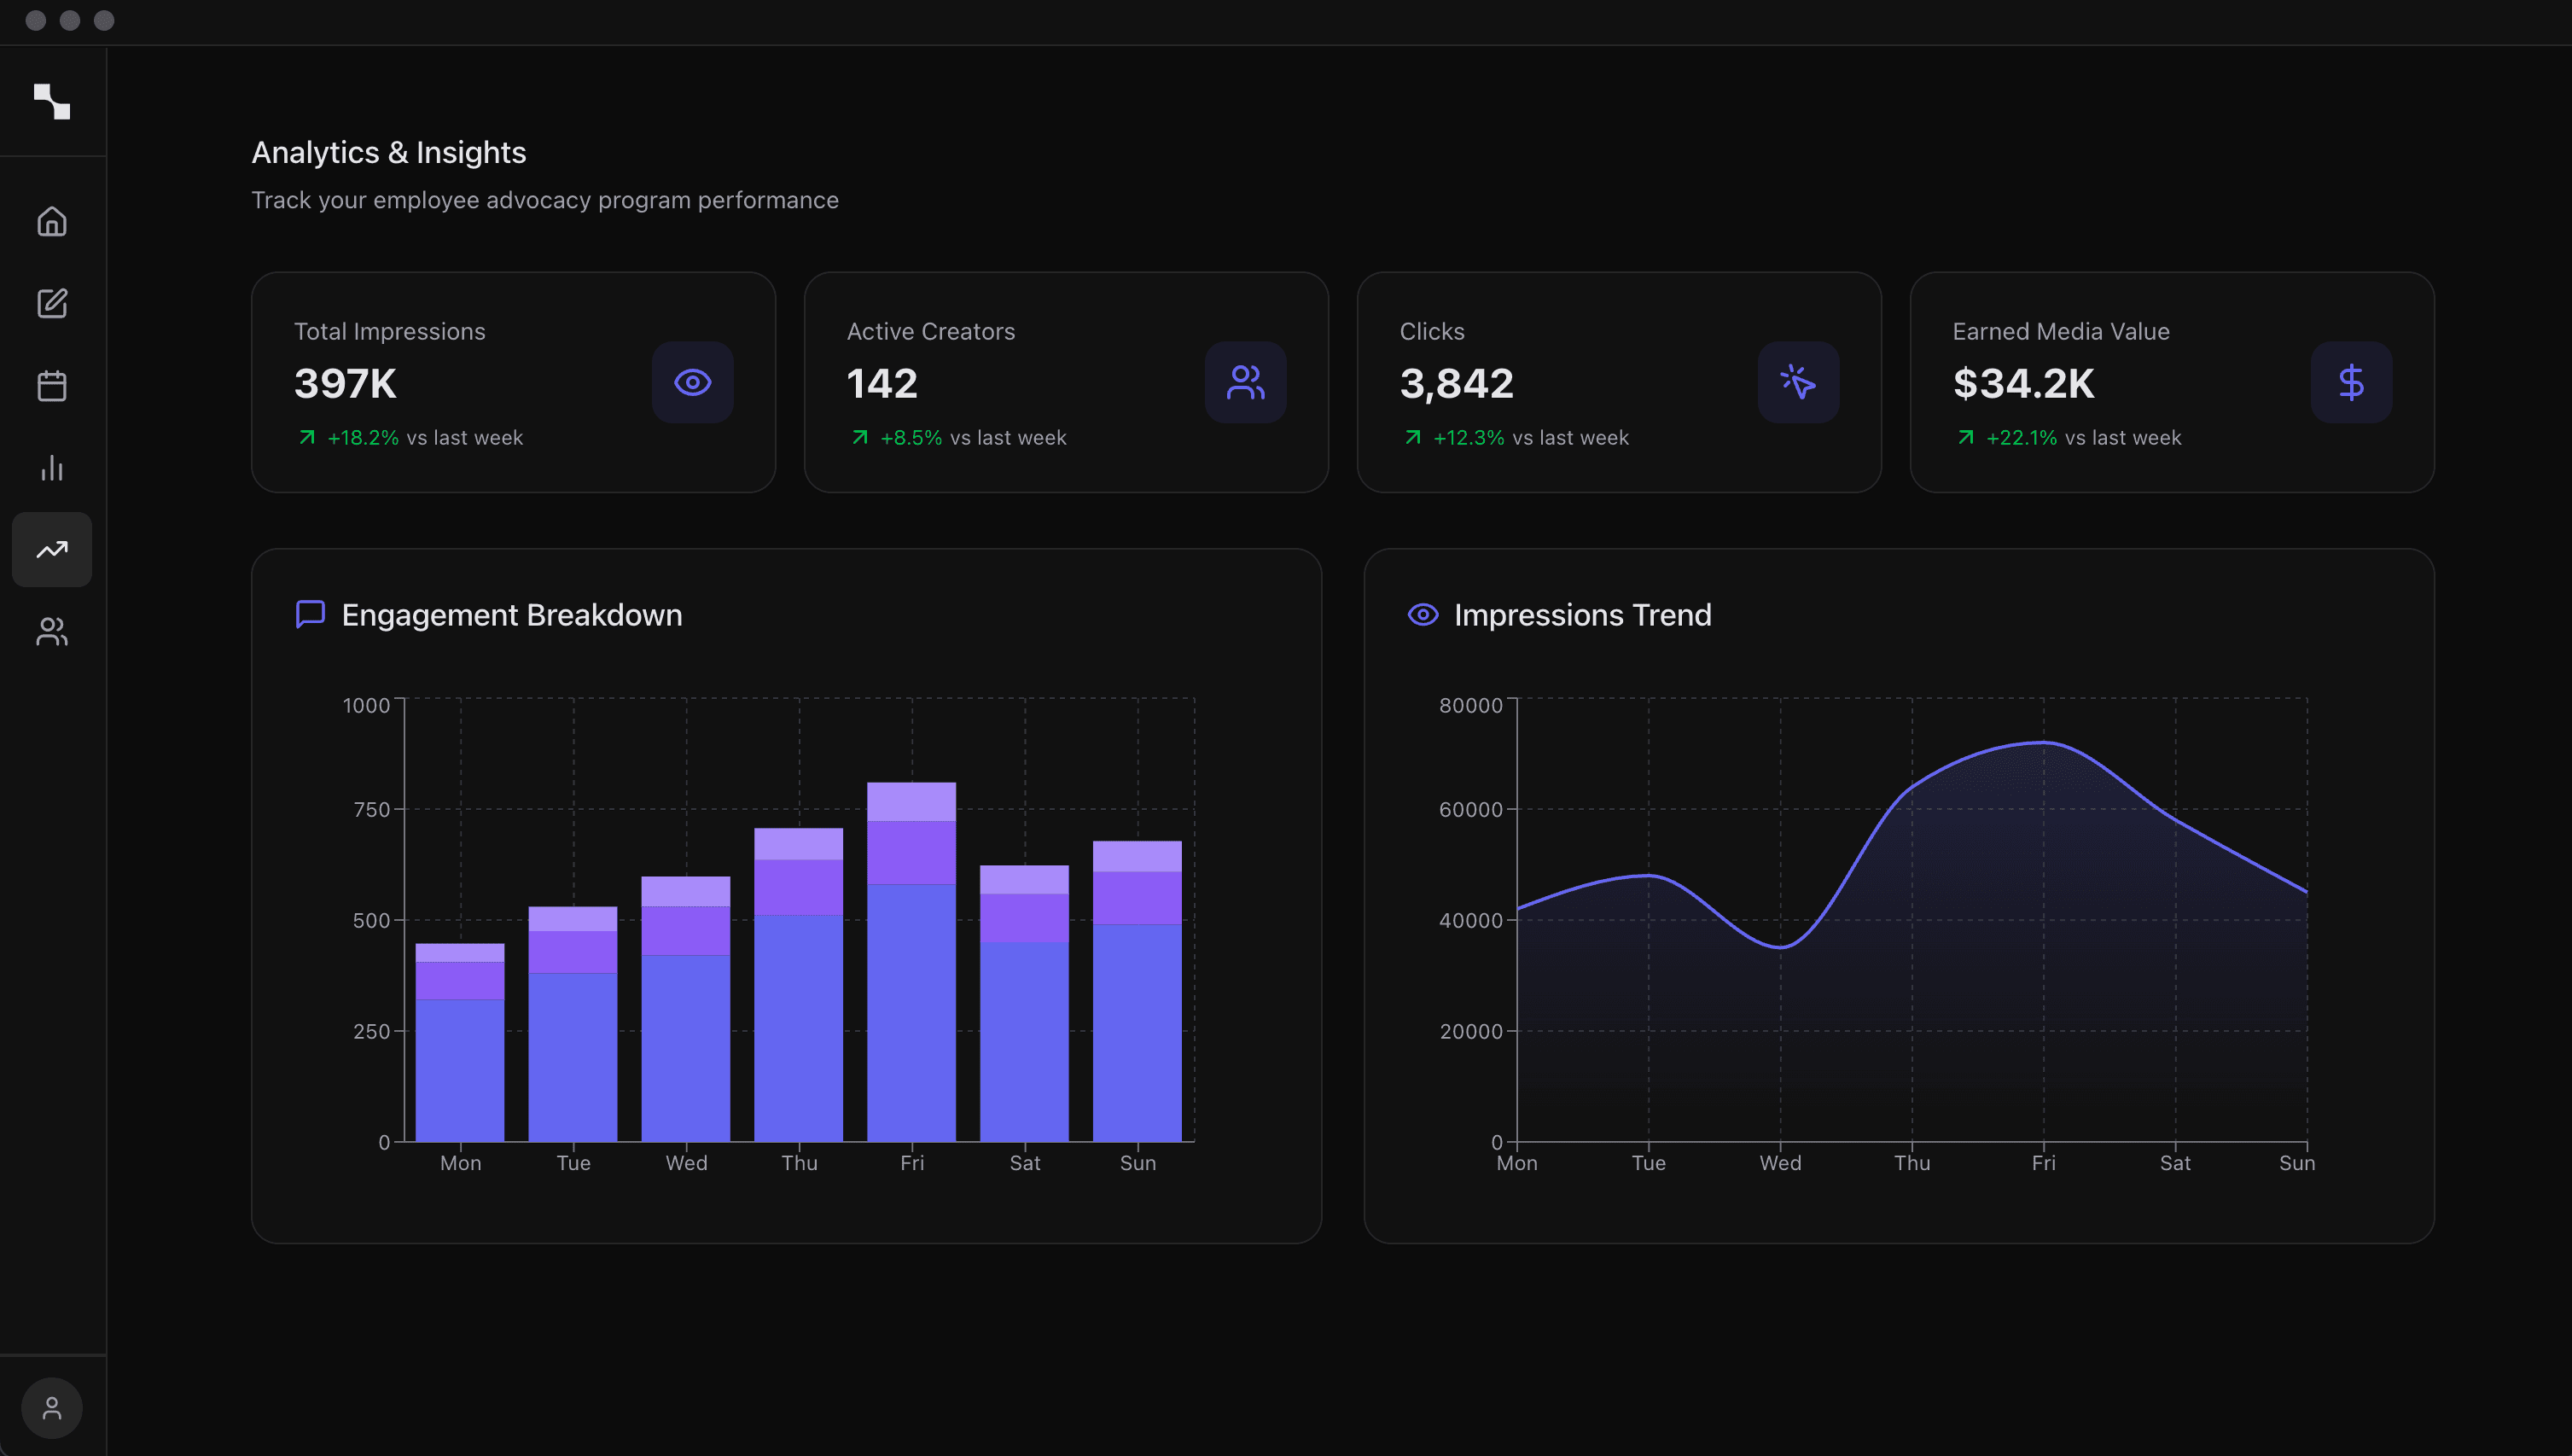The width and height of the screenshot is (2572, 1456).
Task: Click the 1000 axis label on bar chart
Action: [x=366, y=705]
